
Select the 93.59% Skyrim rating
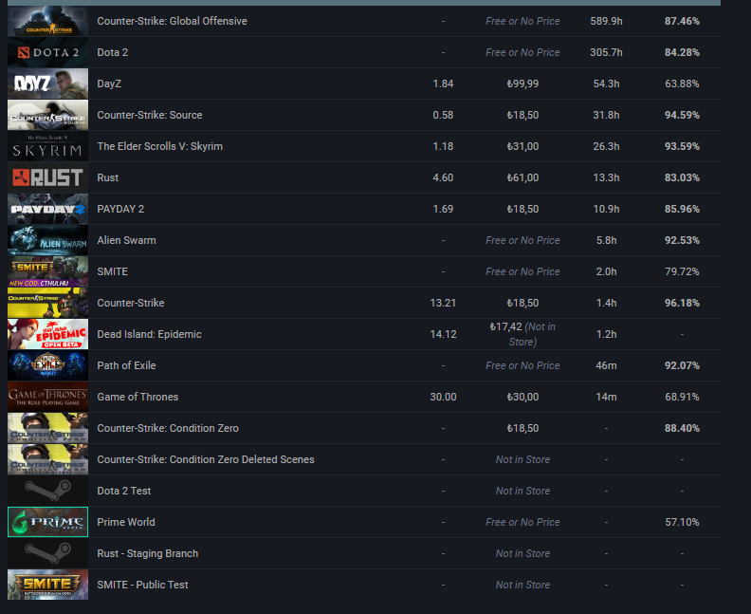pyautogui.click(x=682, y=146)
